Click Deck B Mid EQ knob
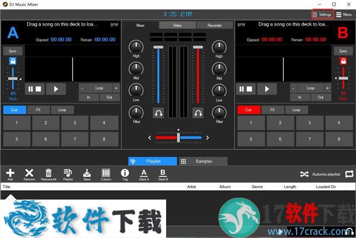356x238 pixels. [x=219, y=69]
